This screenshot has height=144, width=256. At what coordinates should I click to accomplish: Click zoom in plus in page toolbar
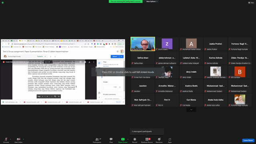click(59, 96)
